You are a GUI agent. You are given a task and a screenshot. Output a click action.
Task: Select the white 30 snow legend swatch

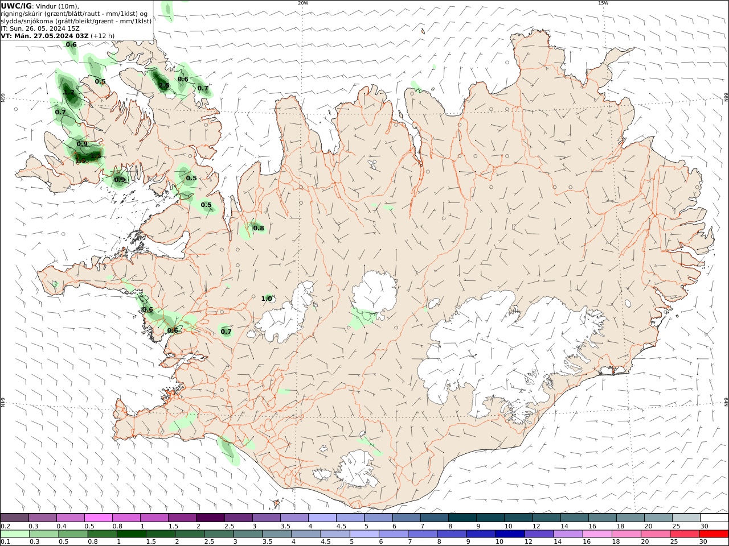[714, 518]
